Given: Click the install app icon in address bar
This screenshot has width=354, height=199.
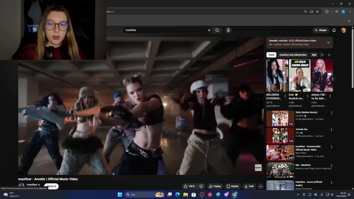Looking at the screenshot, I should (x=311, y=12).
